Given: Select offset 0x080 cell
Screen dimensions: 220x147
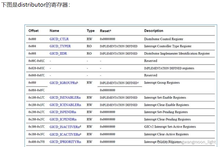Looking at the screenshot, I should pos(32,83).
